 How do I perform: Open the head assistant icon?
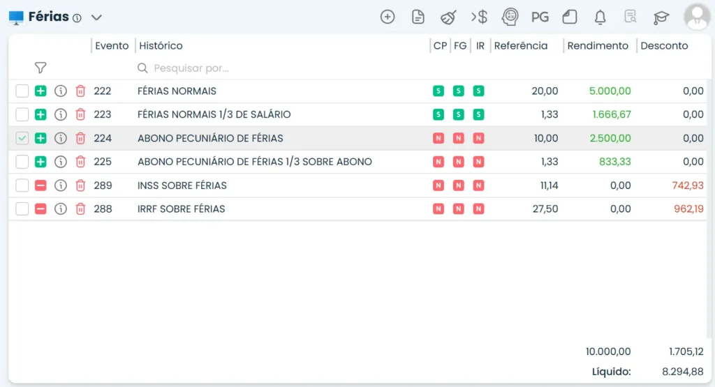(x=510, y=17)
